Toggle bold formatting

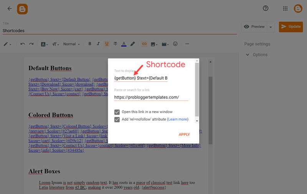coord(90,44)
